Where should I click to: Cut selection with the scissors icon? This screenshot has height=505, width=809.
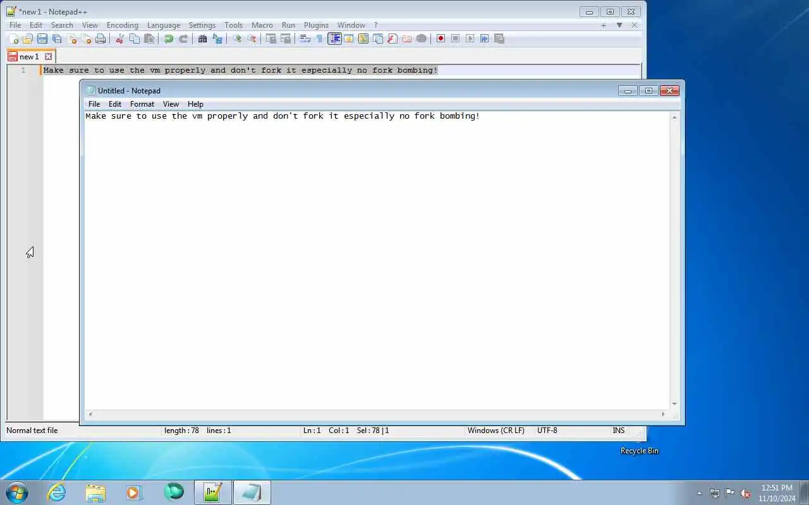pyautogui.click(x=119, y=39)
